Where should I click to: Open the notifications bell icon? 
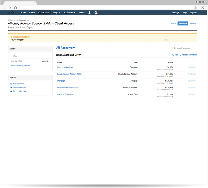pyautogui.click(x=90, y=12)
